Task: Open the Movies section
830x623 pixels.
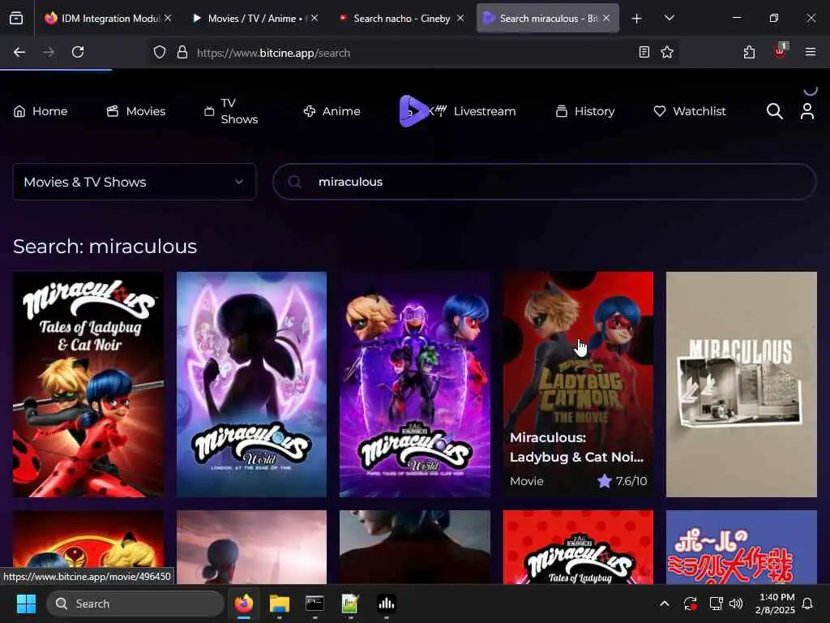Action: click(136, 111)
